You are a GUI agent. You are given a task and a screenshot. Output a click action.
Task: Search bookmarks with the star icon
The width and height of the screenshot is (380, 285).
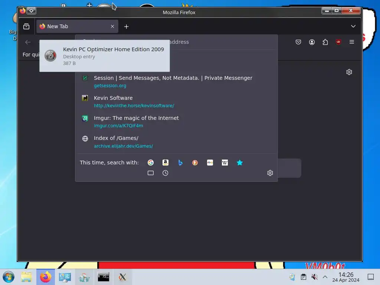tap(240, 163)
